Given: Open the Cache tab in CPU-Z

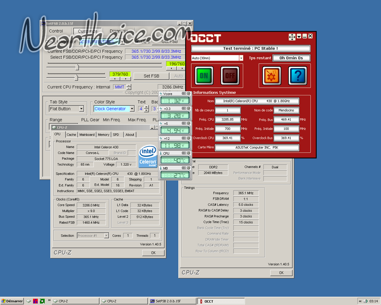Looking at the screenshot, I should tap(71, 134).
